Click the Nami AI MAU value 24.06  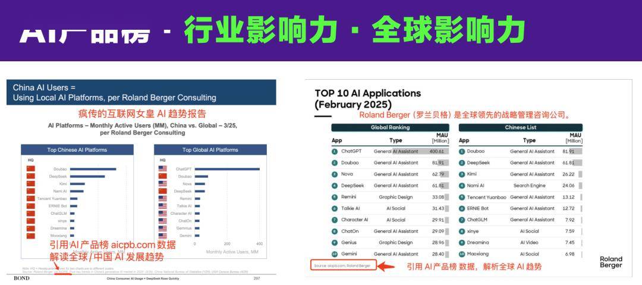pyautogui.click(x=568, y=186)
